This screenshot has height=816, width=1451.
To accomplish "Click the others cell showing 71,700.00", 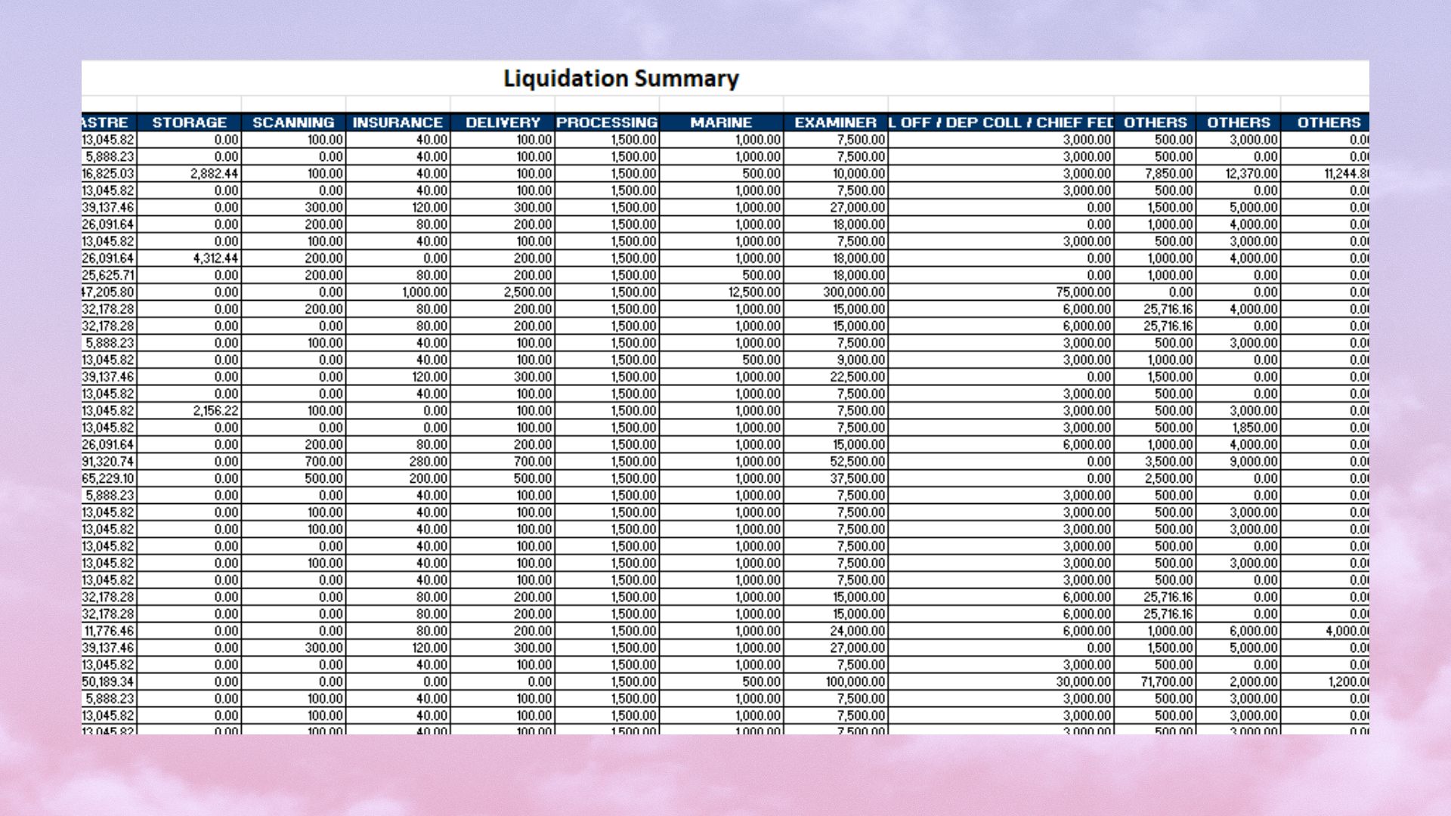I will pyautogui.click(x=1166, y=682).
